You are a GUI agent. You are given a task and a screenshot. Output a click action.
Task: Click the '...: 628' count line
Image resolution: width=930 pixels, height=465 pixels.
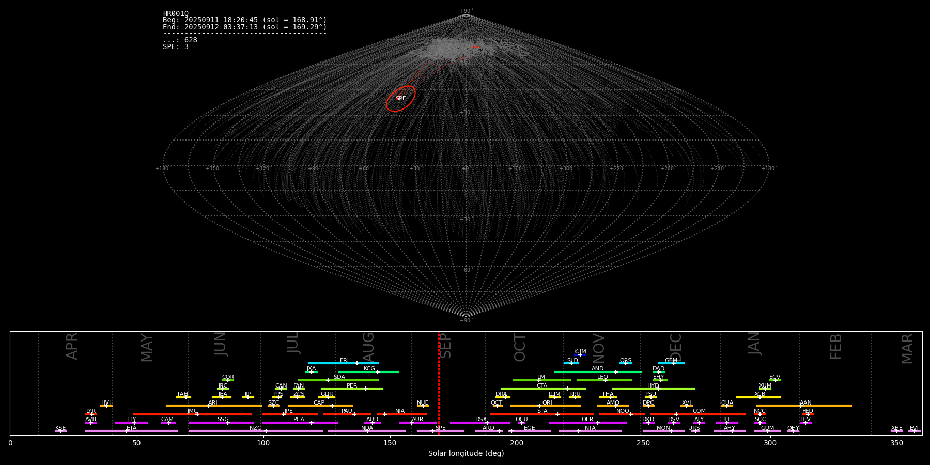(180, 40)
